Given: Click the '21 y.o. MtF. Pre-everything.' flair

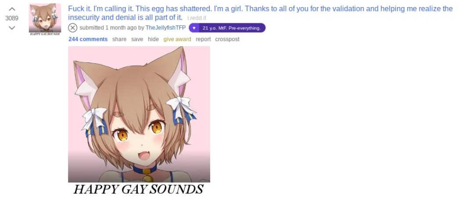Looking at the screenshot, I should pyautogui.click(x=232, y=28).
